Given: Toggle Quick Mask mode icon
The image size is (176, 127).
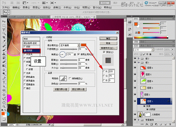Looking at the screenshot, I should [4, 119].
